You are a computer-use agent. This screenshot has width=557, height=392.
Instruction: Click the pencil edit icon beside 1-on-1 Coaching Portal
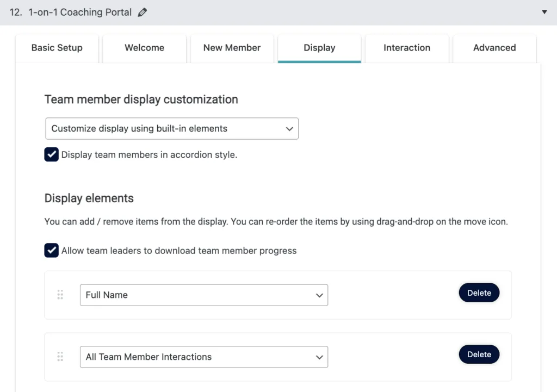(x=143, y=13)
